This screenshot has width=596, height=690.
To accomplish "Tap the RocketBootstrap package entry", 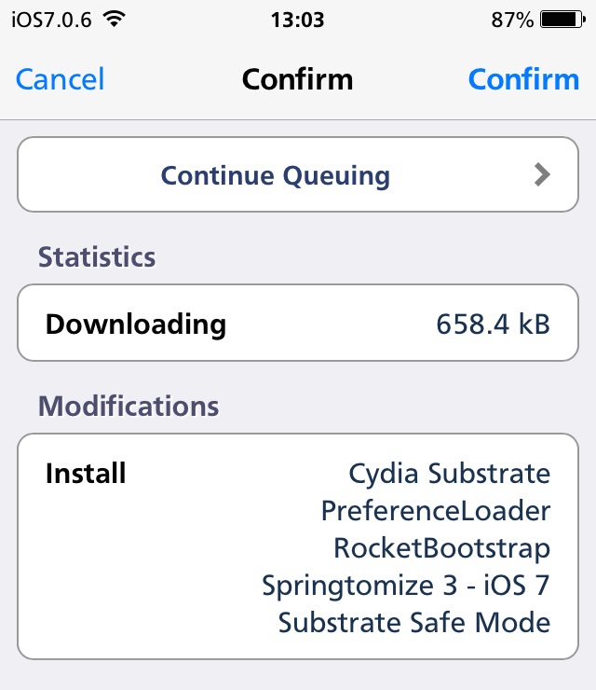I will (x=441, y=549).
